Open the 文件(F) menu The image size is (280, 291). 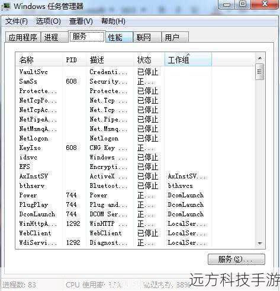pos(16,21)
